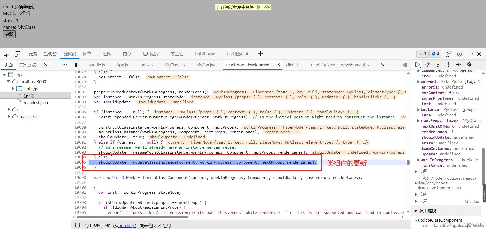Click the Step button in debugger
486x229 pixels.
click(459, 65)
